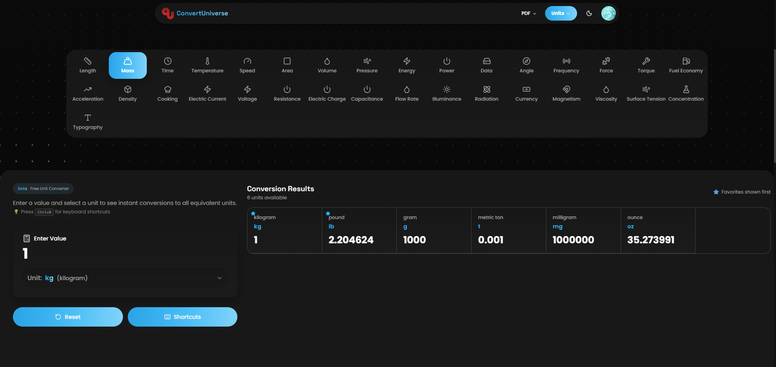
Task: Select the milligram result card
Action: [x=584, y=230]
